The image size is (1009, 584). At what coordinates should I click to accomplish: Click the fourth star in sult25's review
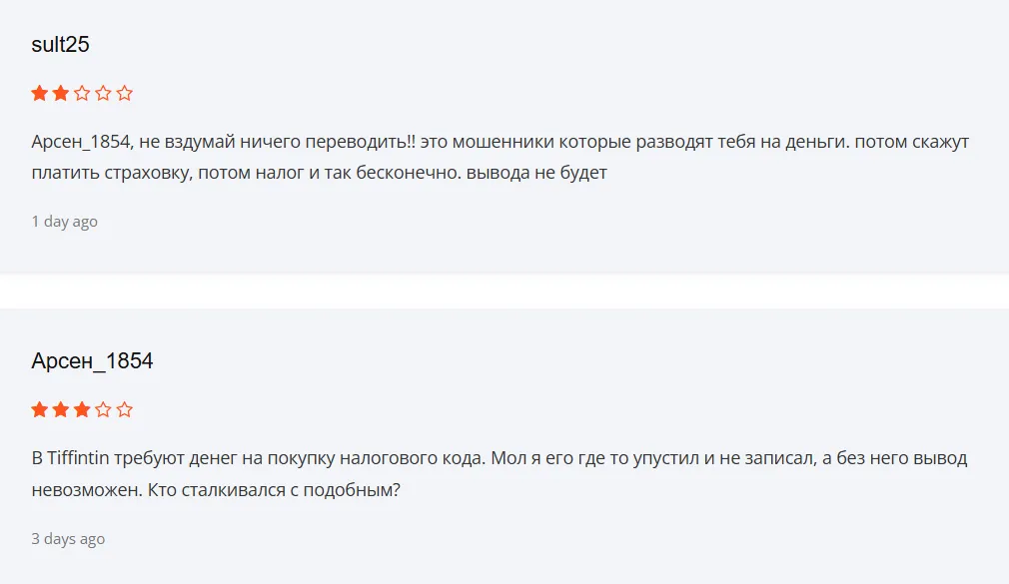pos(101,92)
